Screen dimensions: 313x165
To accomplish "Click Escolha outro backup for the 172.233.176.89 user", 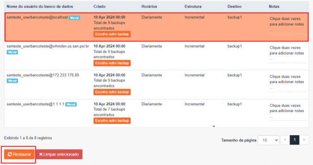I will [112, 92].
